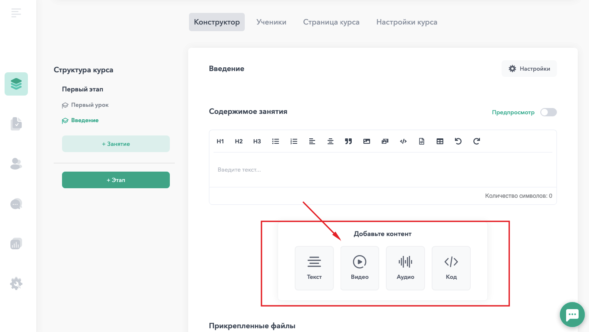Select the Введение lesson in structure
The width and height of the screenshot is (589, 332).
[x=80, y=121]
